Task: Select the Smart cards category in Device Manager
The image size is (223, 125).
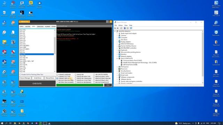Action: (x=124, y=75)
